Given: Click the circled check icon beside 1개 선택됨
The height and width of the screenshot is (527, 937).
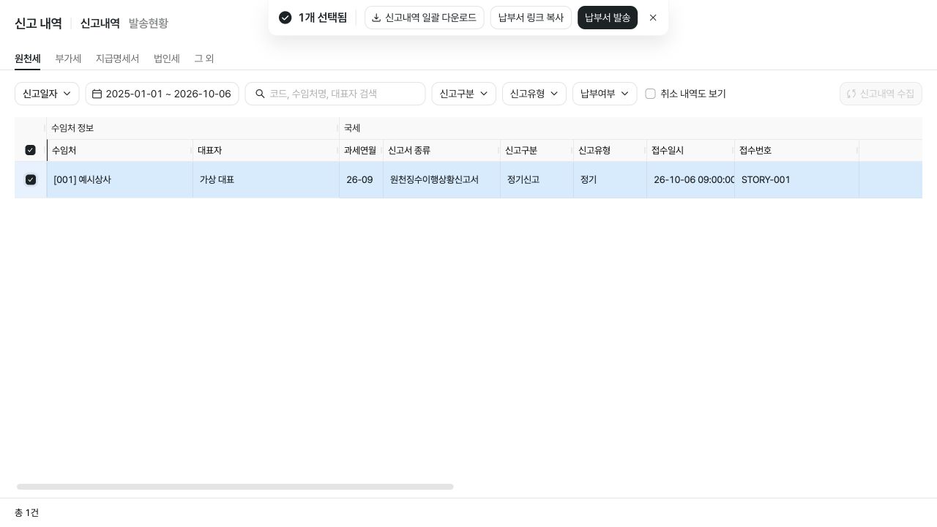Looking at the screenshot, I should coord(285,18).
